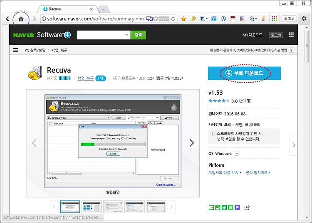
Task: Open the zoom magnifier toolbar icon
Action: (252, 19)
